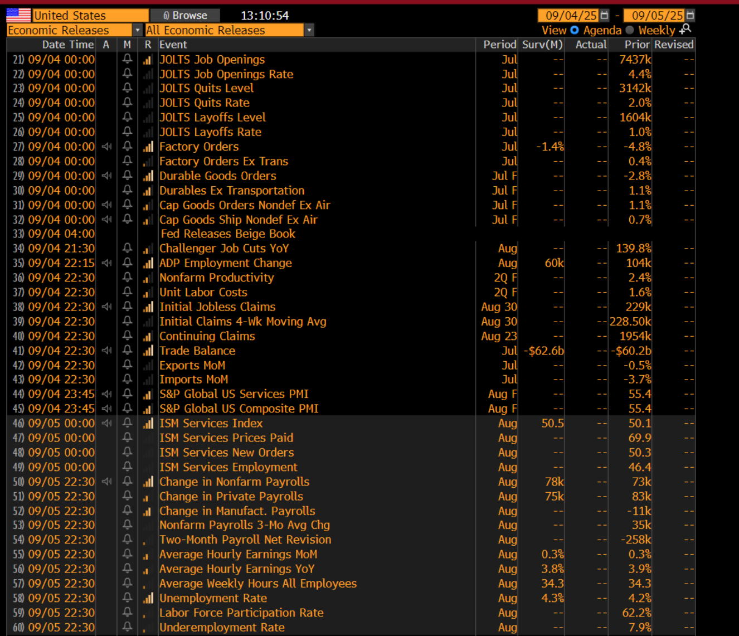The height and width of the screenshot is (636, 739).
Task: Click the R relevance column header
Action: [x=148, y=45]
